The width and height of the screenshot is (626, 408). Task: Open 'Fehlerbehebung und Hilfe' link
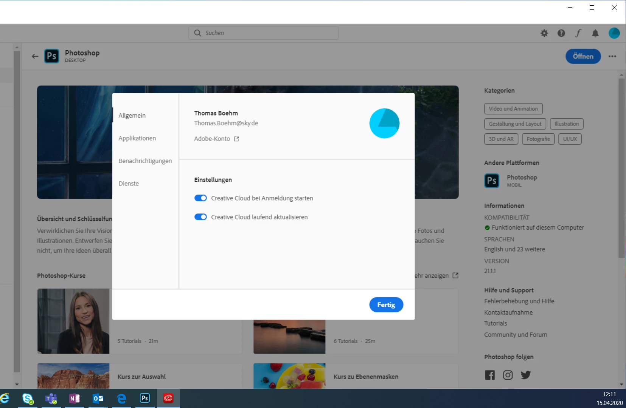pyautogui.click(x=519, y=301)
